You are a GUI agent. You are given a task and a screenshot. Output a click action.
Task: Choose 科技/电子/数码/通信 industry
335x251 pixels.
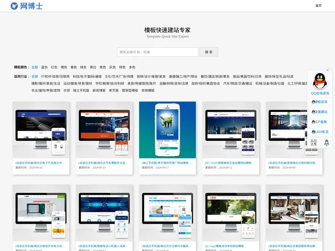87,76
